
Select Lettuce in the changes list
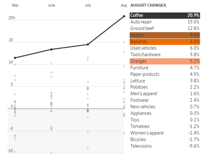163,81
